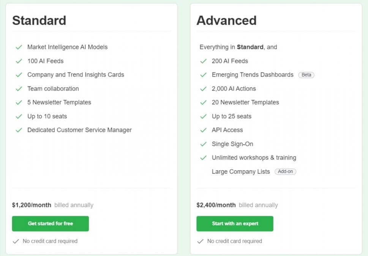The image size is (368, 256).
Task: Click checkmark next to 200 AI Feeds
Action: coord(203,61)
